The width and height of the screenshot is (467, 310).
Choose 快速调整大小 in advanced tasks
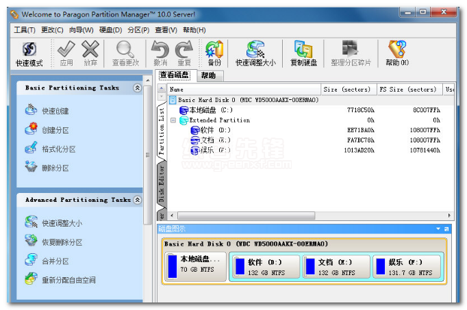(x=53, y=223)
